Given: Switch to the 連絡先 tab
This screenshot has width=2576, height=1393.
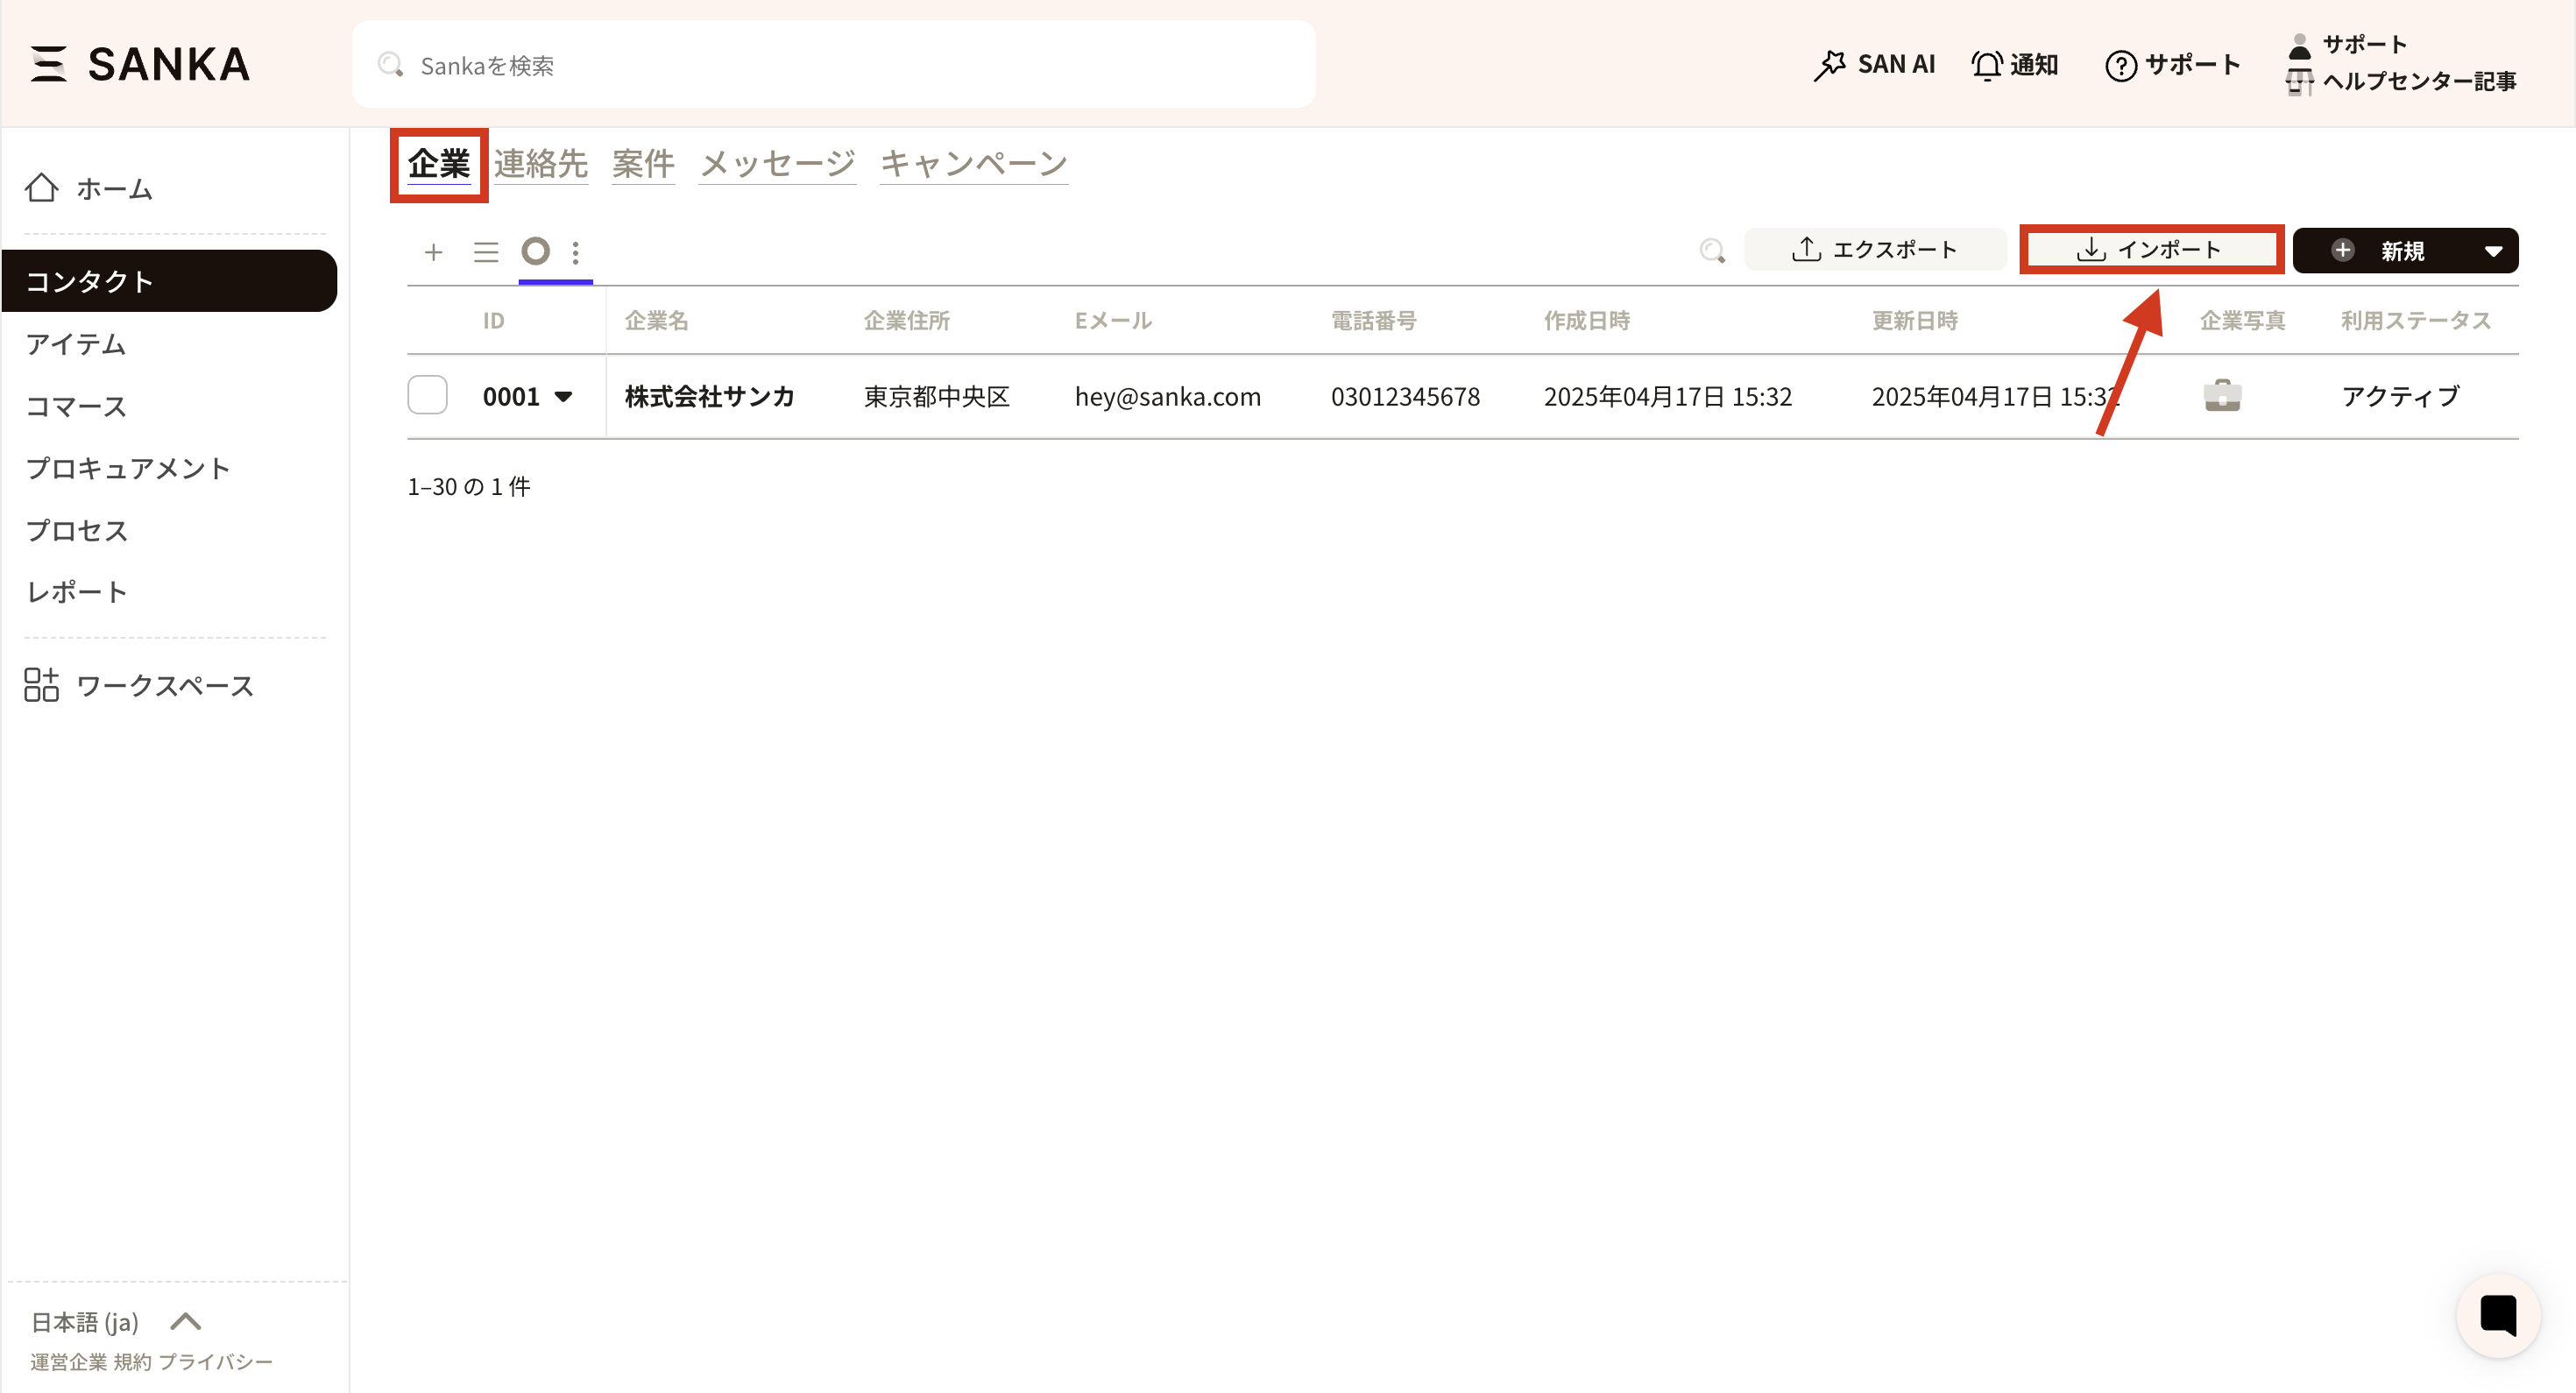Looking at the screenshot, I should tap(540, 163).
